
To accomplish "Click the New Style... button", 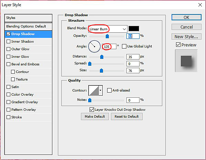I will click(x=186, y=36).
